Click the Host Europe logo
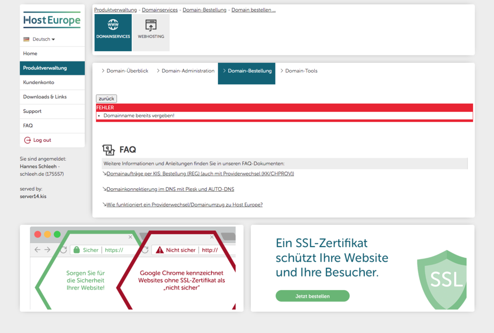 pyautogui.click(x=52, y=20)
